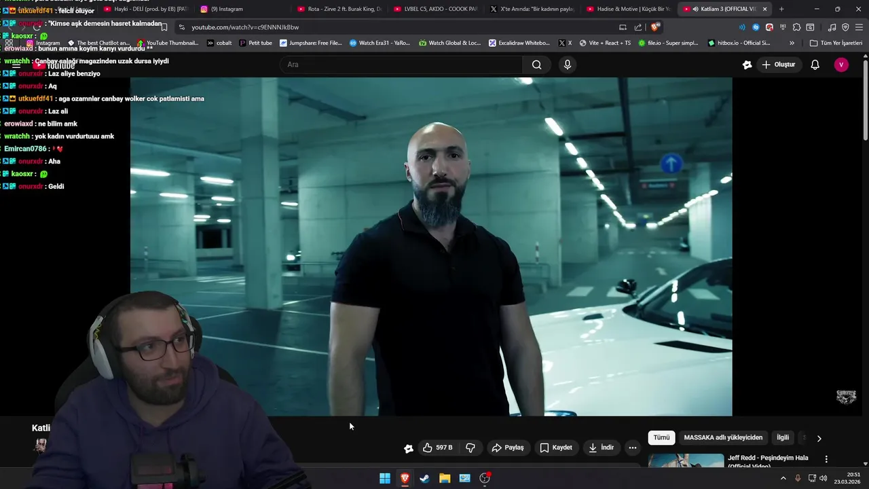The width and height of the screenshot is (869, 489).
Task: Open the 'cobalt' bookmark
Action: [219, 43]
